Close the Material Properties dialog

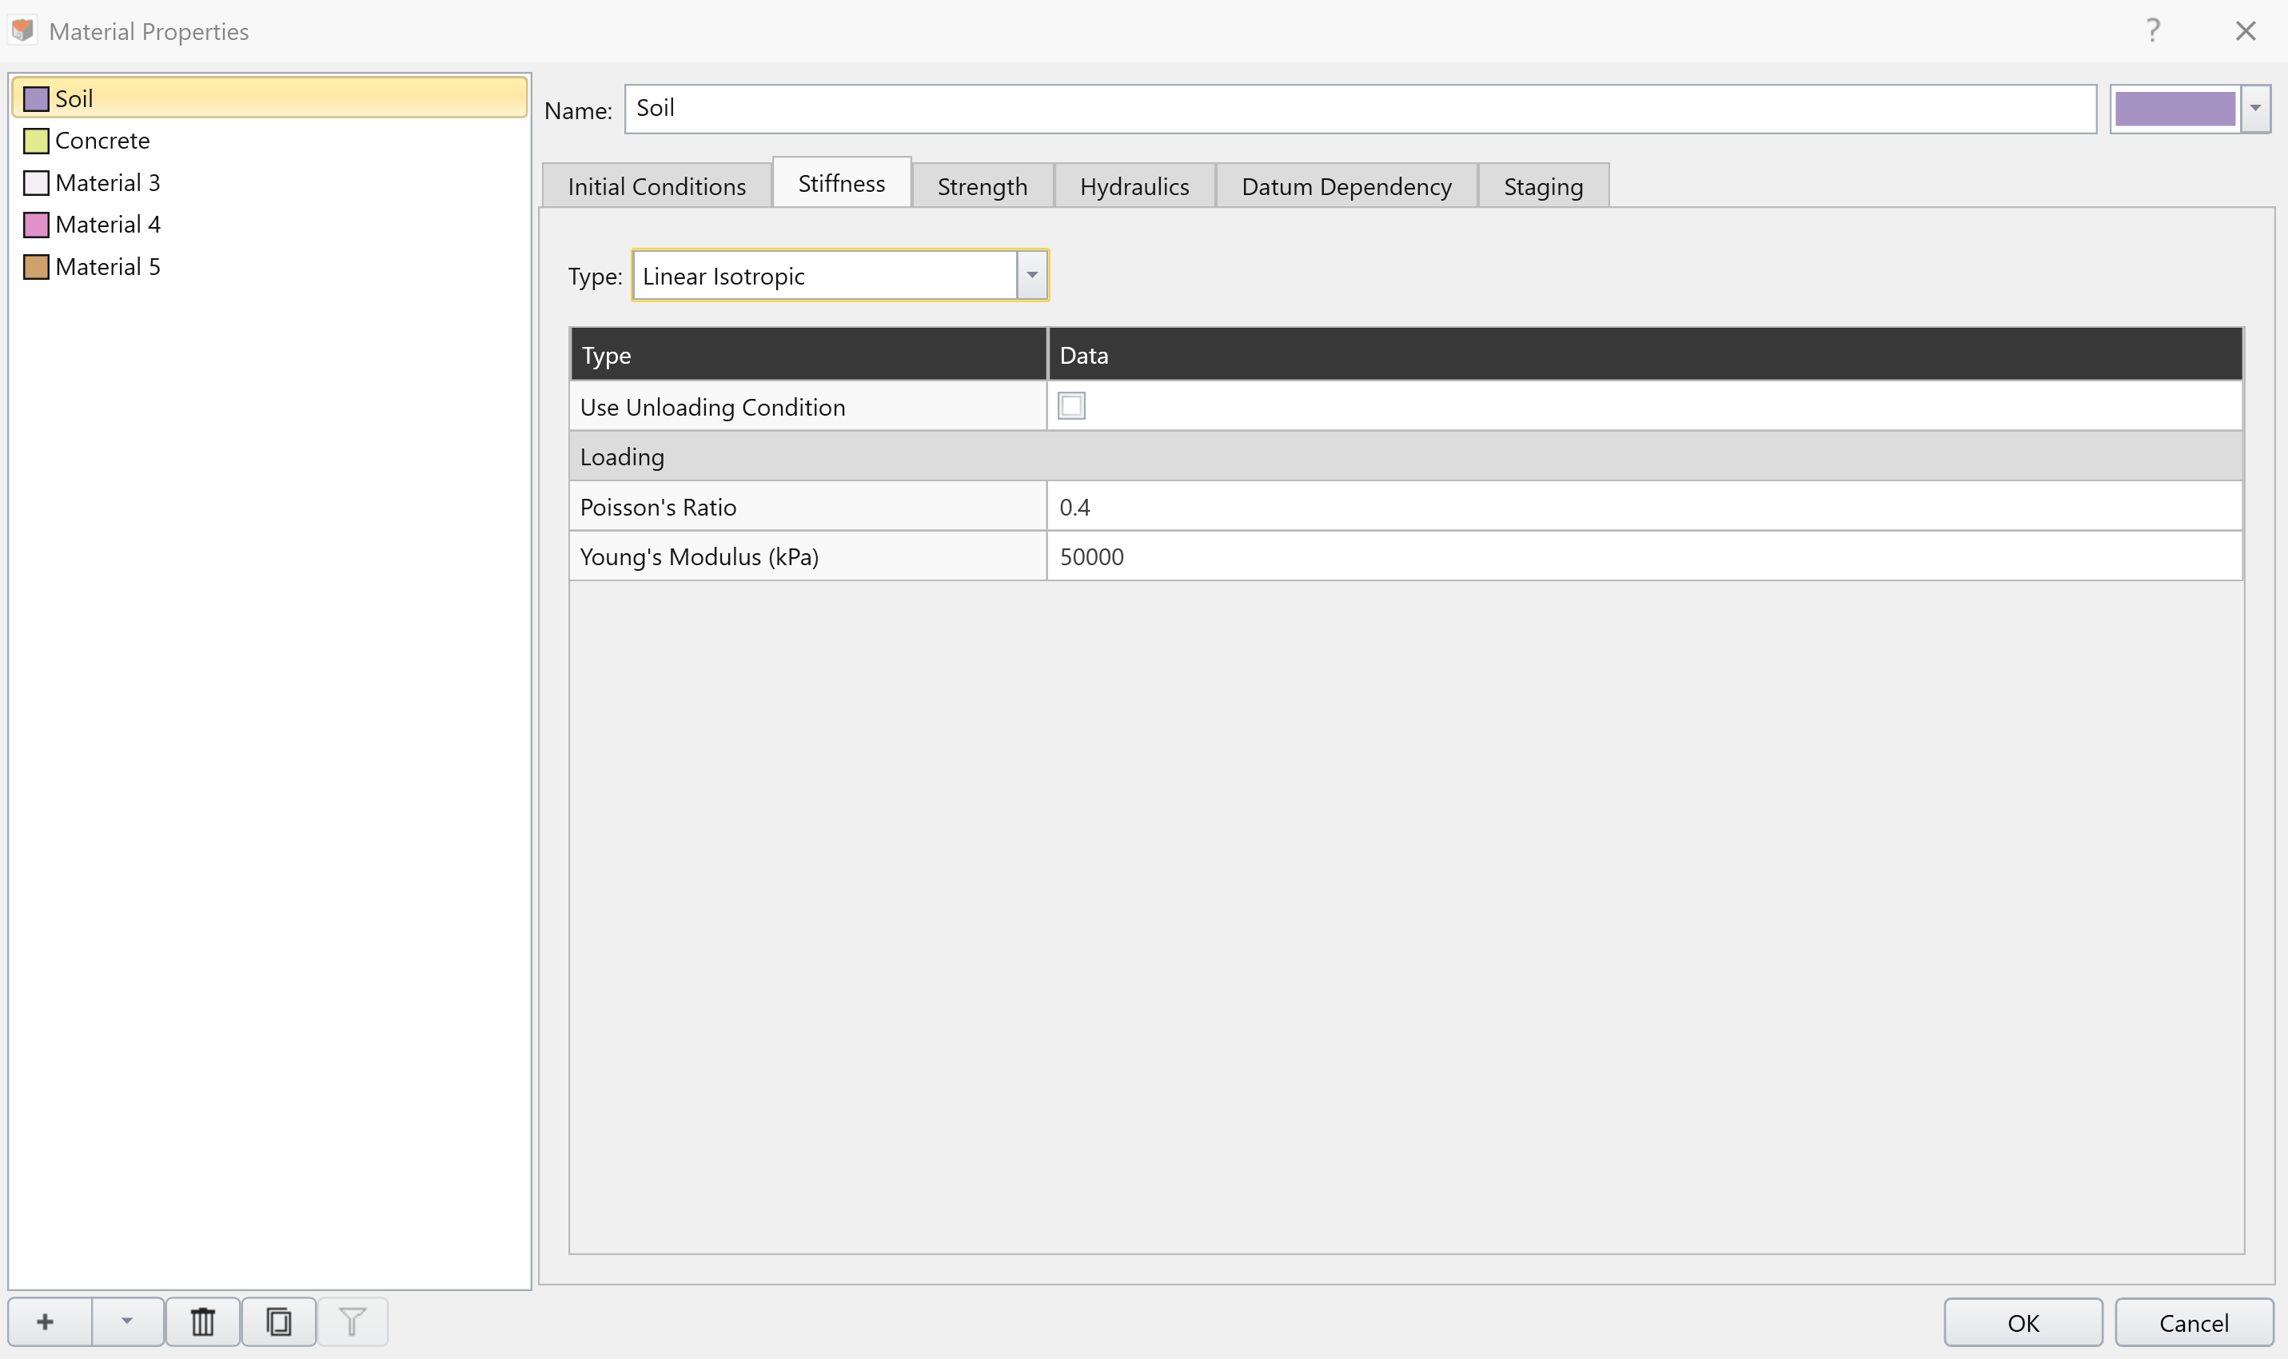(2245, 30)
